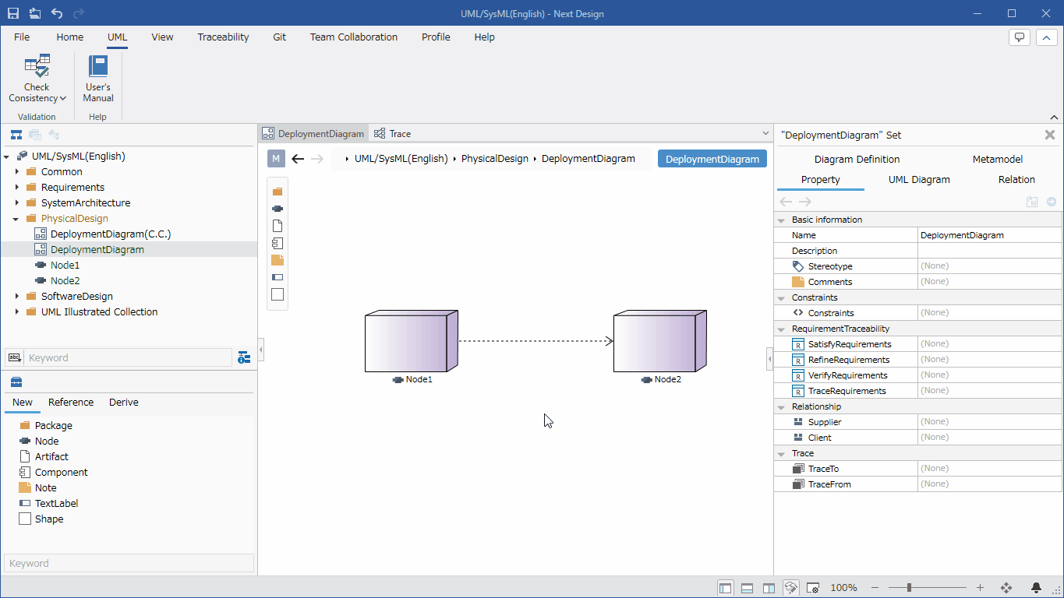This screenshot has height=598, width=1064.
Task: Open the File menu
Action: pos(22,37)
